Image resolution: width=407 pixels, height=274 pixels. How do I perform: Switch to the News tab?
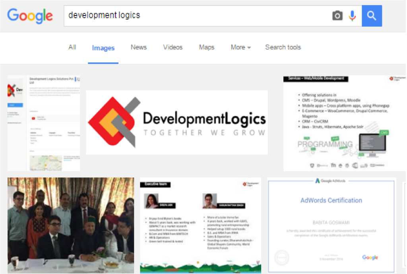point(138,47)
